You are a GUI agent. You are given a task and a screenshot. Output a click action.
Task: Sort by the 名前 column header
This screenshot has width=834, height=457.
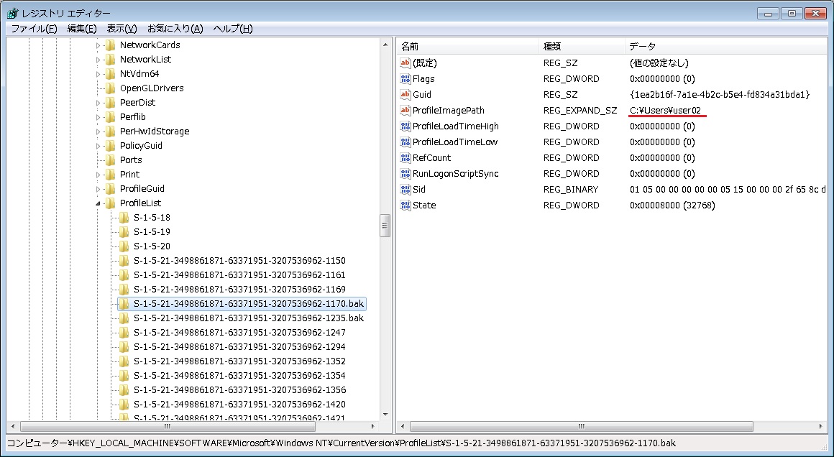467,46
